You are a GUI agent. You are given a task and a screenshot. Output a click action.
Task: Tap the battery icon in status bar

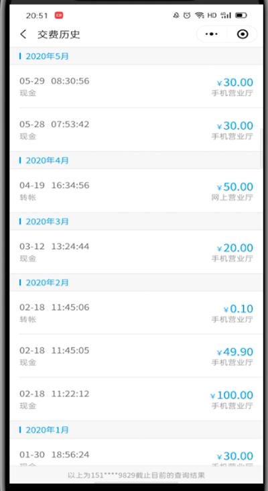(241, 15)
